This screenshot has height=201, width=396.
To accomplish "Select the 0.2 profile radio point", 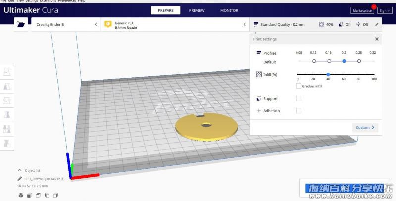I will click(x=344, y=61).
